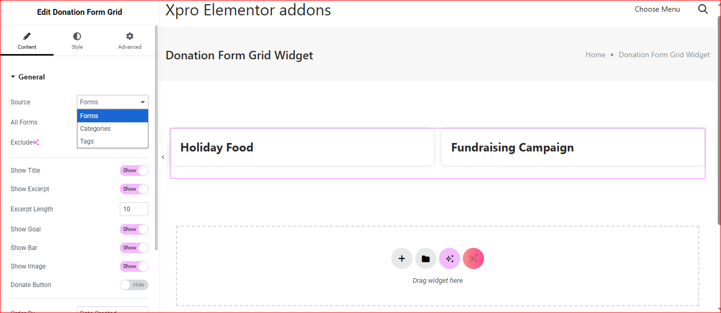Click the plus add-section icon
The image size is (721, 313).
point(402,258)
